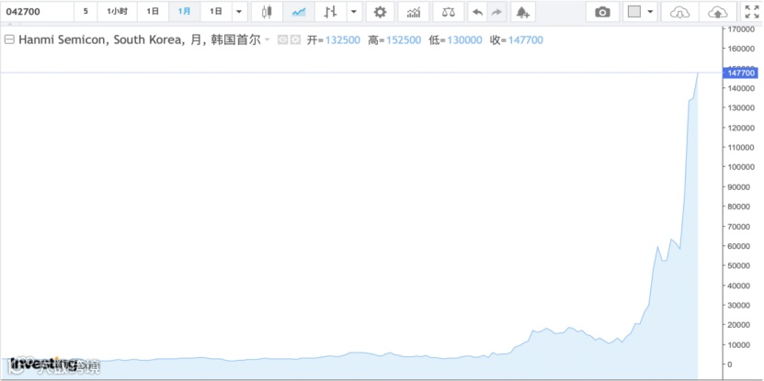Click the 开=132500 open value
Image resolution: width=764 pixels, height=381 pixels.
coord(334,39)
